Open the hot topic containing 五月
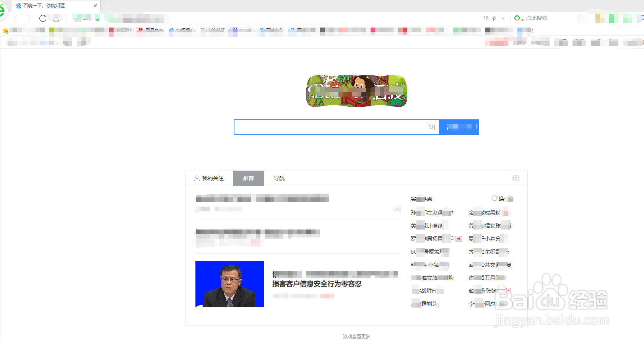The image size is (644, 342). 487,278
